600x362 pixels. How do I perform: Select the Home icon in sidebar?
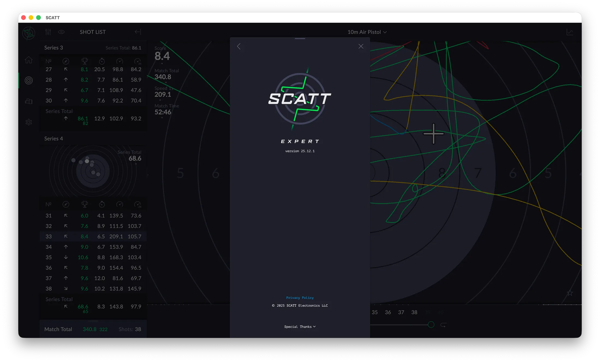tap(29, 60)
